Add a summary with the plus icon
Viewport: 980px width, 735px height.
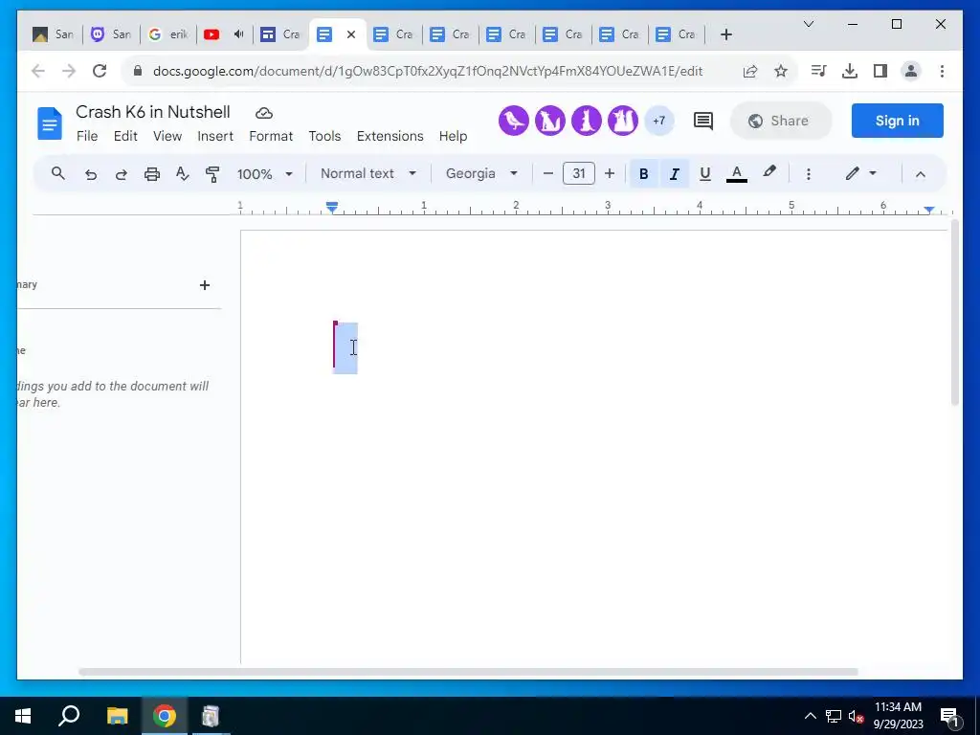click(x=205, y=285)
